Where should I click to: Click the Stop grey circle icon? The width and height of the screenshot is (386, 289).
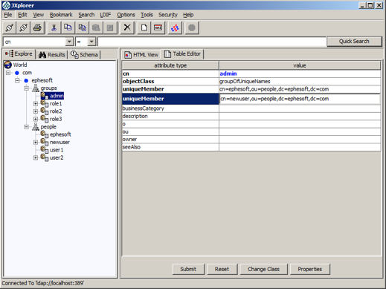click(x=192, y=27)
